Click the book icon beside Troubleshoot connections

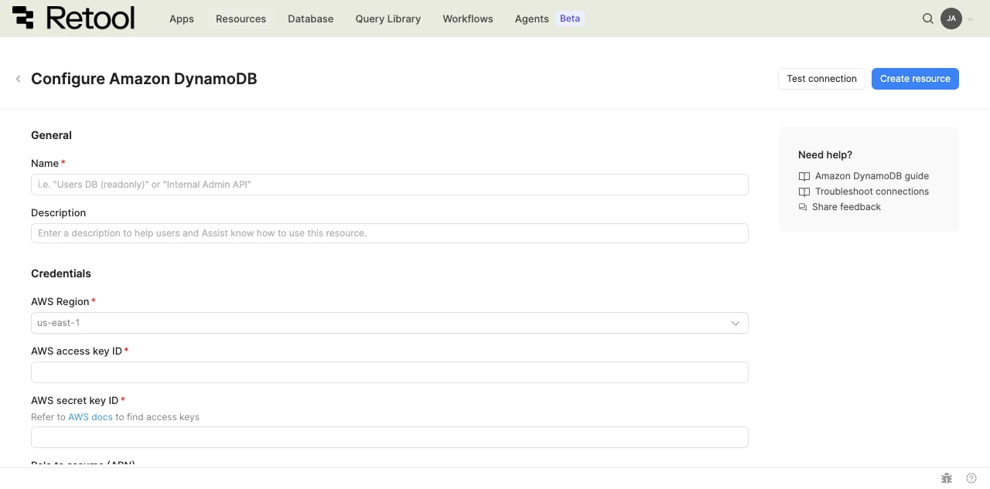[804, 192]
